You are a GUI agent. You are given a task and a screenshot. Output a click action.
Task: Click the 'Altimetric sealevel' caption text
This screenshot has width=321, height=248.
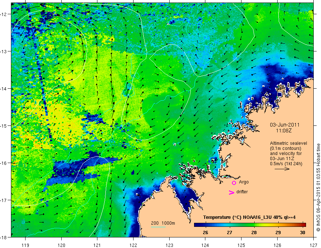tap(289, 143)
